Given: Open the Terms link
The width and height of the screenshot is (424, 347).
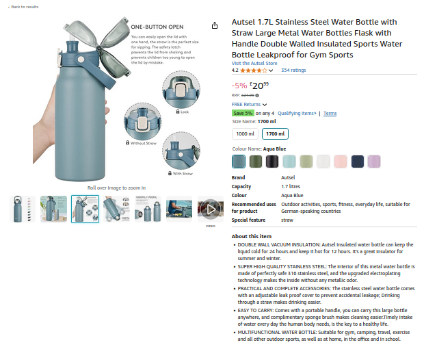Looking at the screenshot, I should [330, 114].
